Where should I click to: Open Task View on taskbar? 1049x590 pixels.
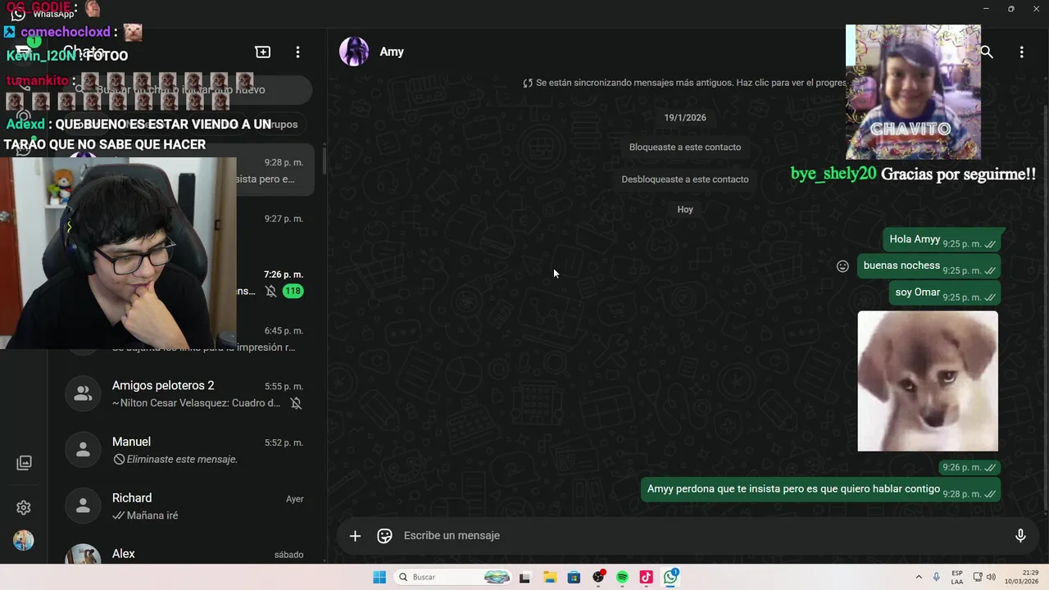tap(524, 578)
